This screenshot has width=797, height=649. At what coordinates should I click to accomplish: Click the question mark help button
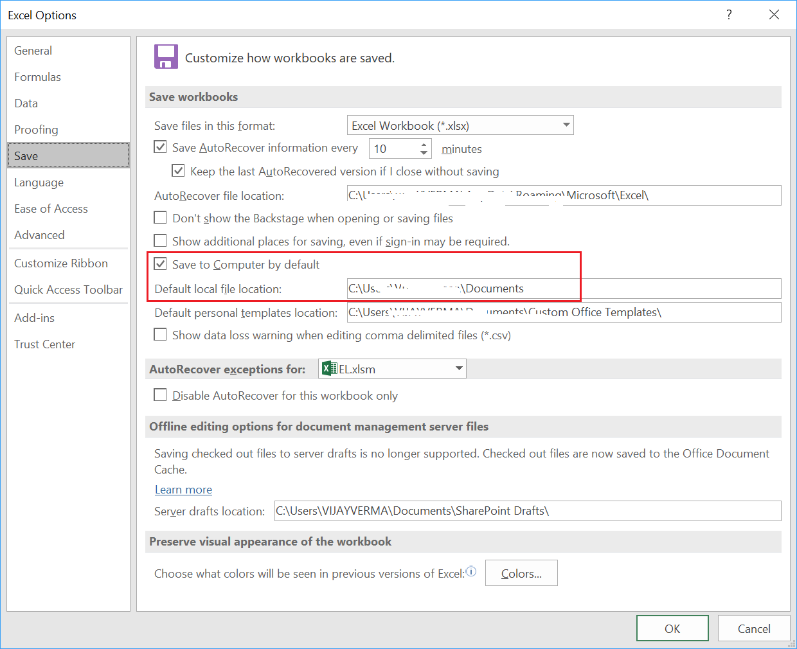[729, 14]
